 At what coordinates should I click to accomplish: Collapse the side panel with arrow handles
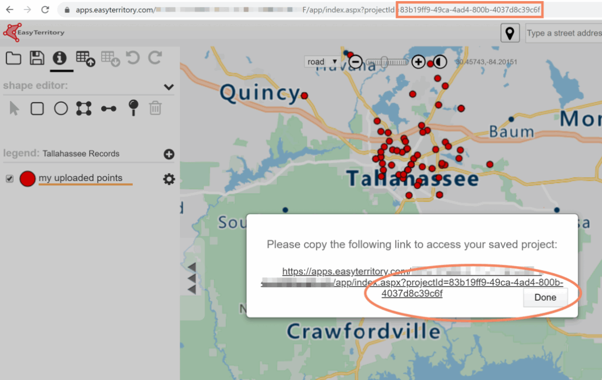click(x=191, y=278)
